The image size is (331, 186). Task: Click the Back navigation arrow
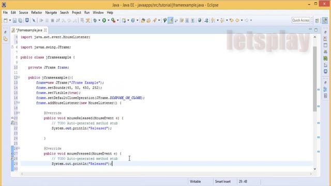tap(237, 21)
